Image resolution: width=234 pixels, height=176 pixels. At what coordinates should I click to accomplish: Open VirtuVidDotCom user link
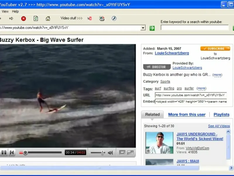click(197, 148)
